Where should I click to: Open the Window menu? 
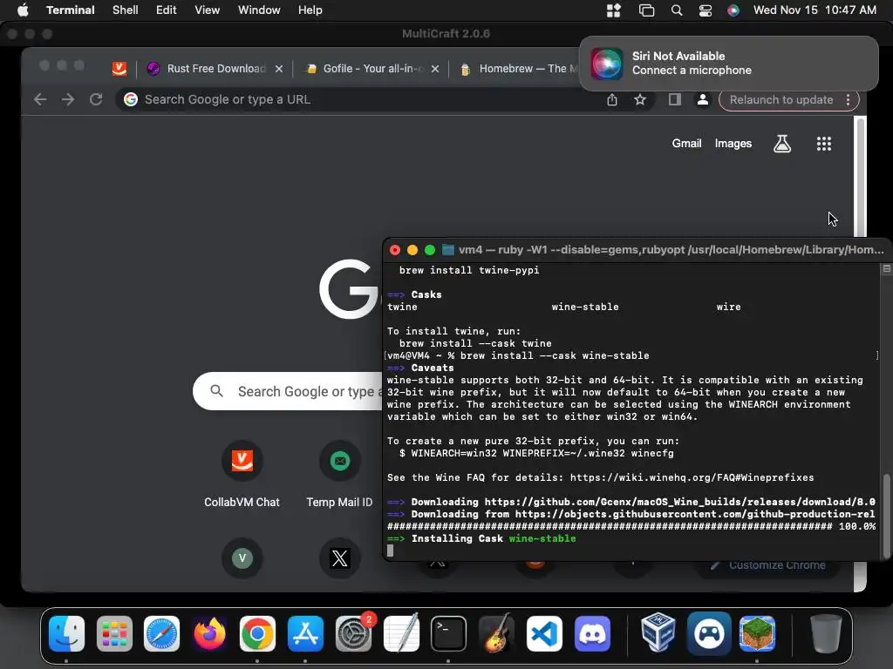(x=259, y=10)
